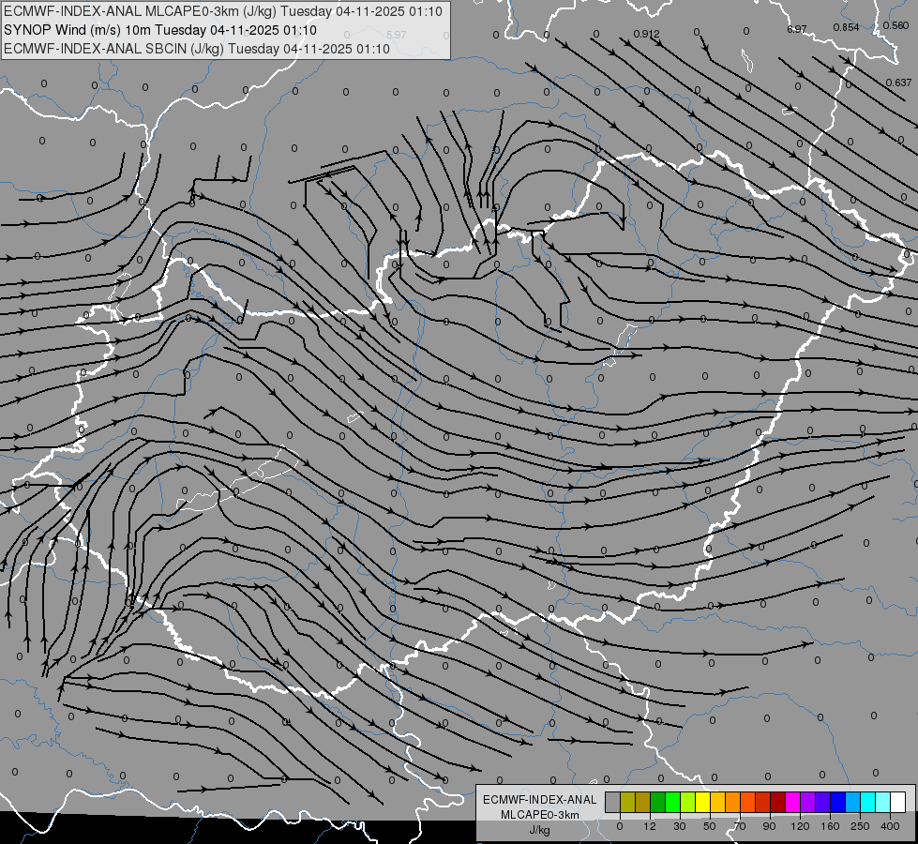This screenshot has height=844, width=918.
Task: Click the legend scale value 30
Action: tap(680, 826)
